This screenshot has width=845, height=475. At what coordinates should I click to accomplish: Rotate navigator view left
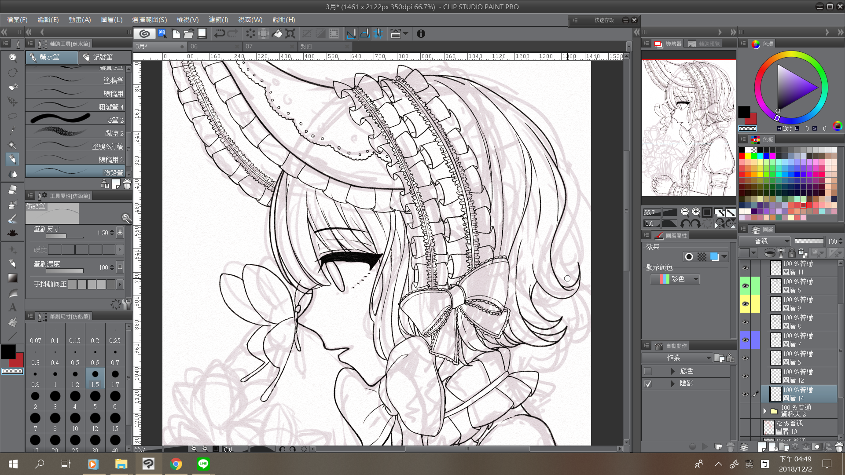tap(685, 224)
